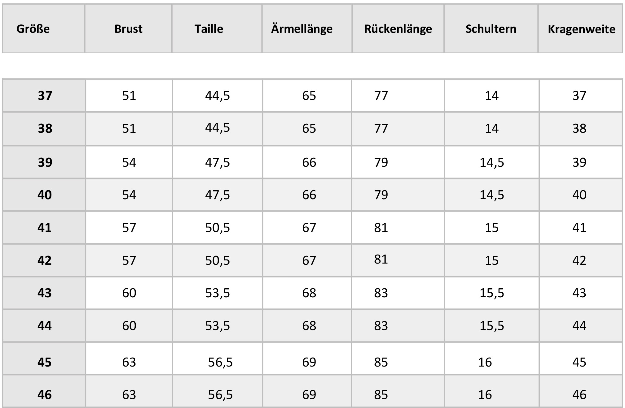The width and height of the screenshot is (625, 408).
Task: Click the Taille value for size 45
Action: [x=220, y=362]
